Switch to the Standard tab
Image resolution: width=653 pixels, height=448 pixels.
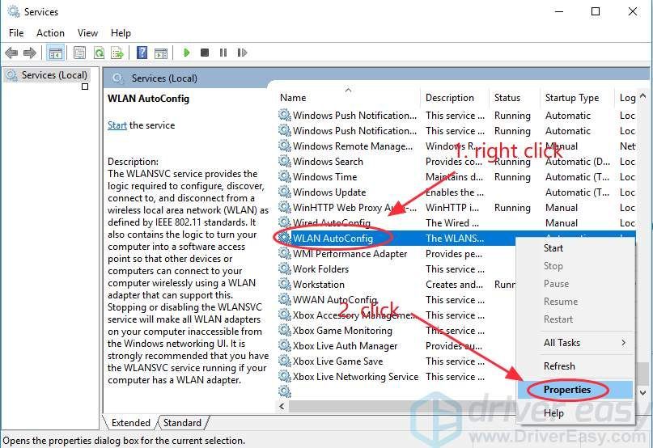182,423
